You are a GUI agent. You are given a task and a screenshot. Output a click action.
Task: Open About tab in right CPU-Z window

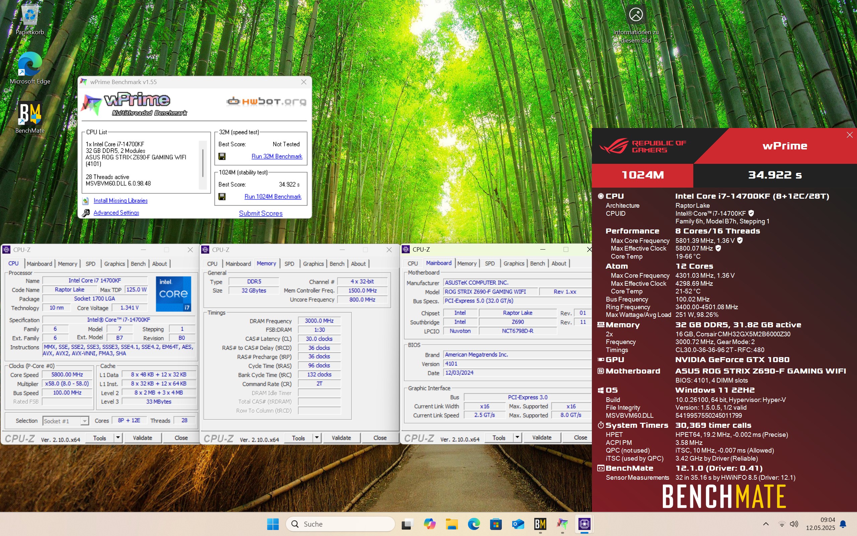tap(559, 263)
